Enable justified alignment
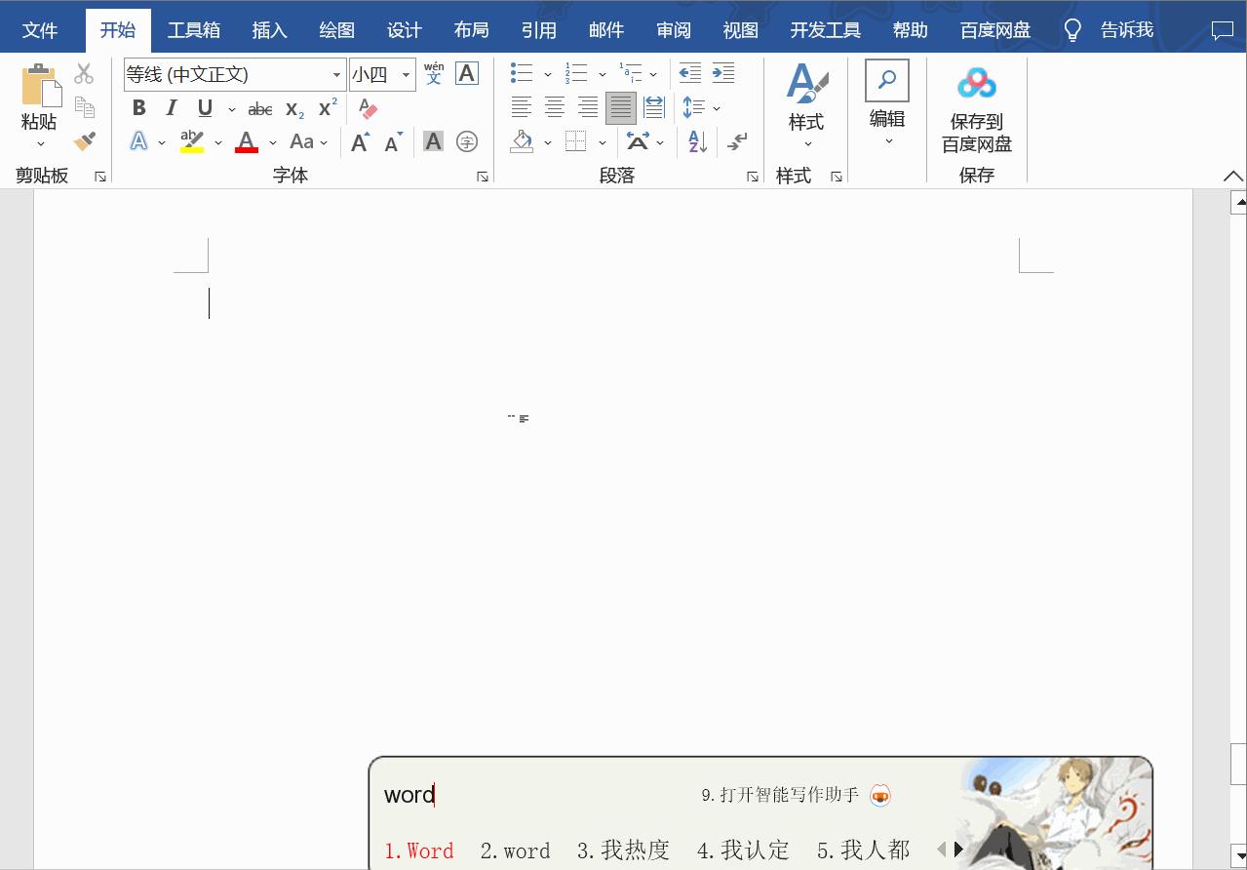This screenshot has height=870, width=1247. click(x=620, y=107)
